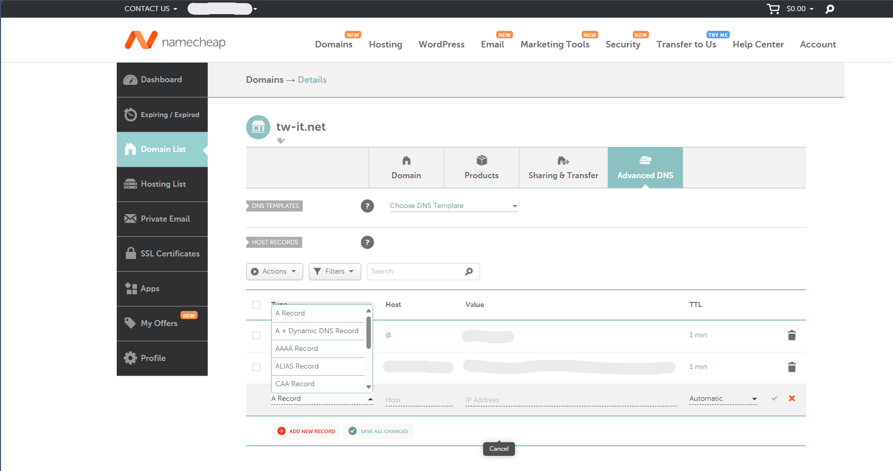Open the shopping cart icon
This screenshot has width=893, height=471.
pos(773,9)
